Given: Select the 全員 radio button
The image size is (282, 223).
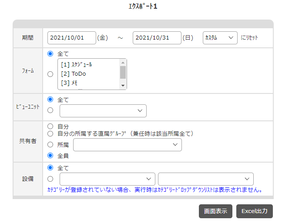Looking at the screenshot, I should pyautogui.click(x=50, y=156).
